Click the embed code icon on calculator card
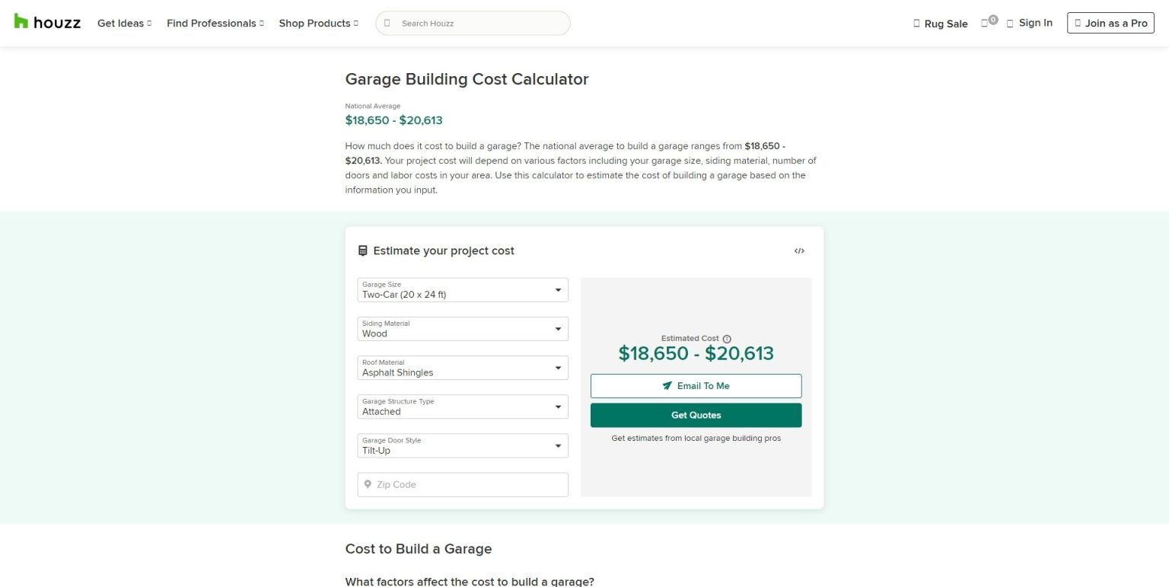The width and height of the screenshot is (1169, 587). click(x=799, y=250)
